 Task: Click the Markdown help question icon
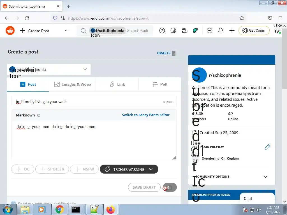39,115
